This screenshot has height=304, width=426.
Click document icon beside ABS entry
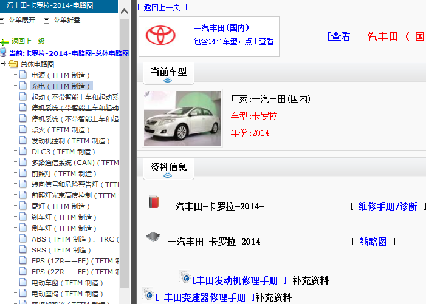point(23,238)
